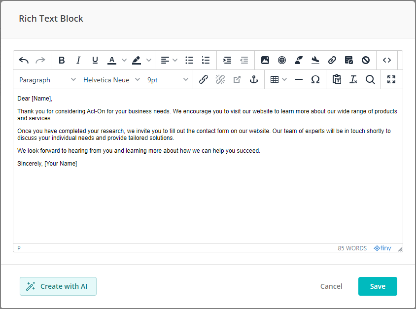This screenshot has width=416, height=309.
Task: Click the Cancel button
Action: 331,286
